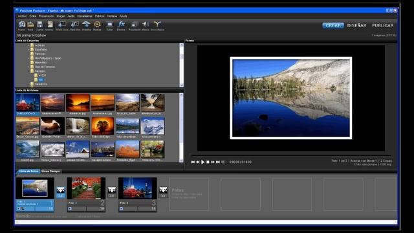The height and width of the screenshot is (233, 414).
Task: Play the slideshow preview
Action: [x=202, y=162]
